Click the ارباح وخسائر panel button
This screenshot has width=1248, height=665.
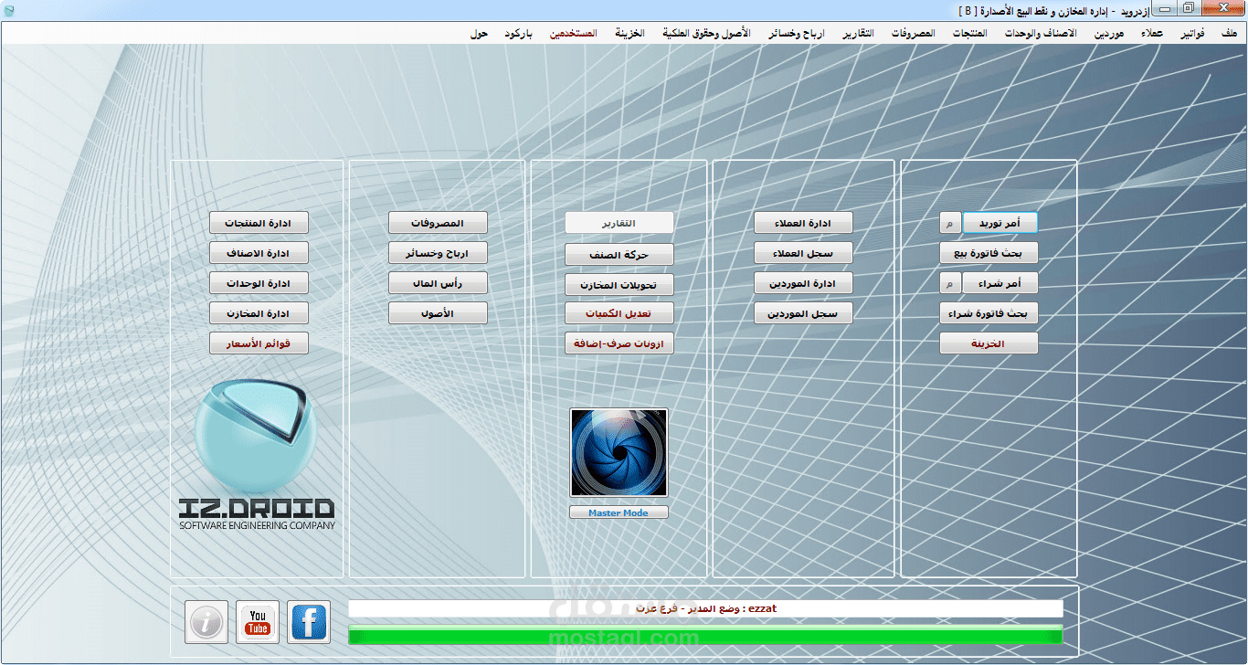pos(438,253)
